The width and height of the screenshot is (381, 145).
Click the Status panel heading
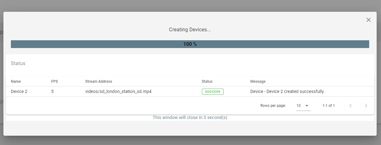click(18, 63)
